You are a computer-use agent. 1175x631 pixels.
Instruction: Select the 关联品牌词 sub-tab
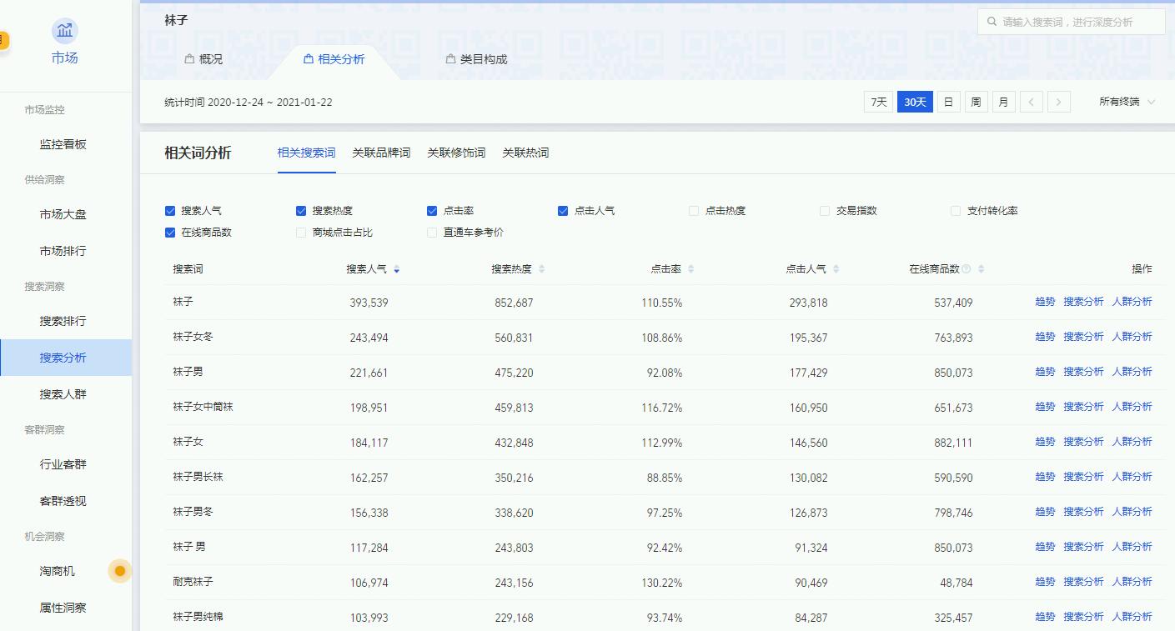click(x=381, y=153)
